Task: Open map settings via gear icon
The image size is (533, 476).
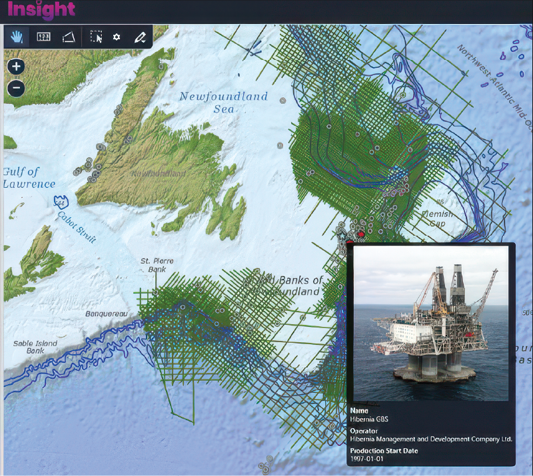Action: [x=117, y=37]
